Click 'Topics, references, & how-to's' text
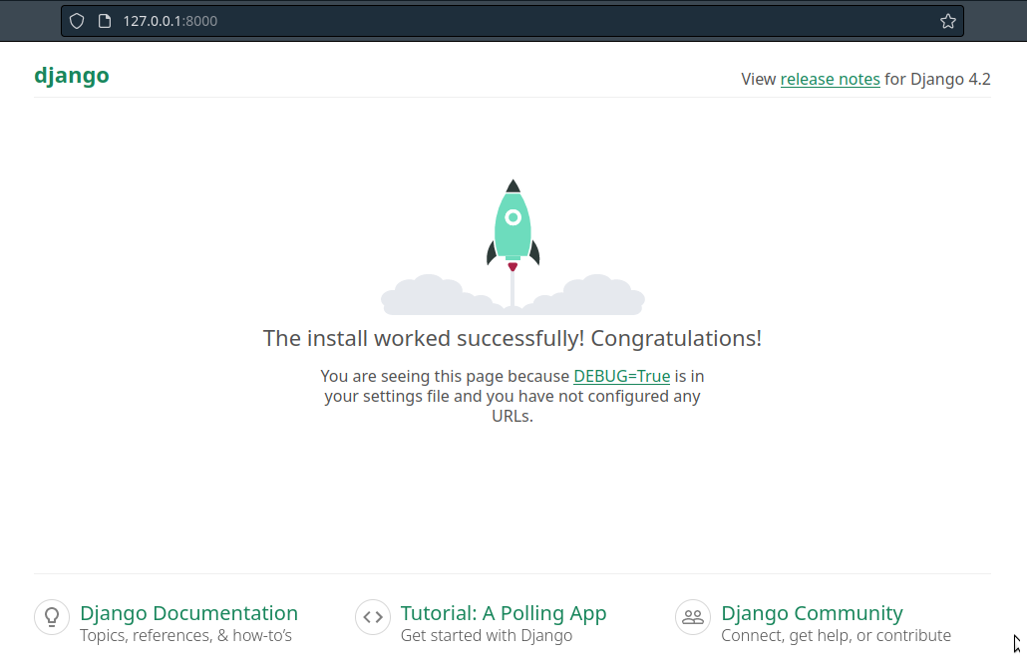The width and height of the screenshot is (1027, 664). (186, 636)
